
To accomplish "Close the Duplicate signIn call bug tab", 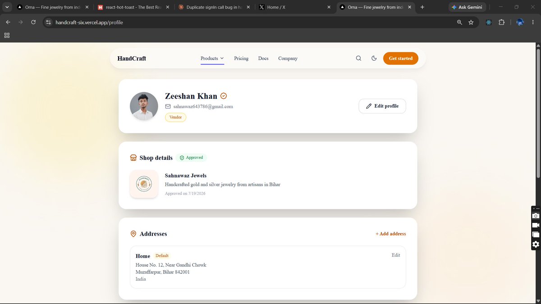I will pyautogui.click(x=248, y=7).
